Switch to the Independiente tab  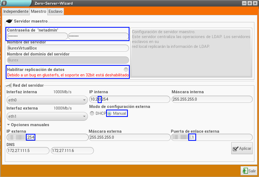pos(16,12)
